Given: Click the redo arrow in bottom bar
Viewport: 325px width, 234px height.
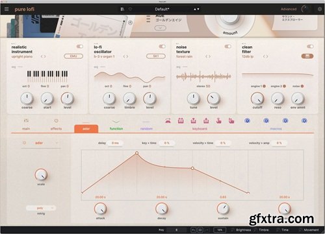Looking at the screenshot, I should tap(207, 230).
